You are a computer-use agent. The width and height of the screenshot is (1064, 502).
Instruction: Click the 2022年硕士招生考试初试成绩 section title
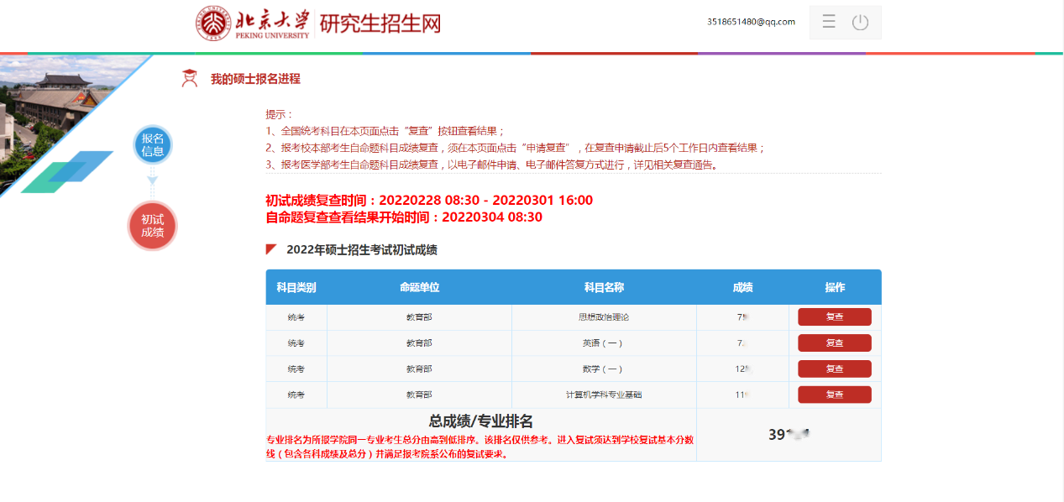(x=361, y=249)
